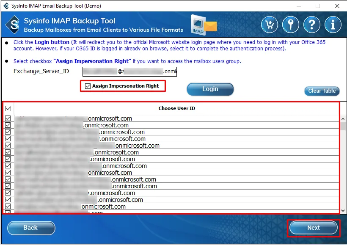Disable the Assign Impersonation Right checkbox
The height and width of the screenshot is (245, 347).
pos(88,86)
